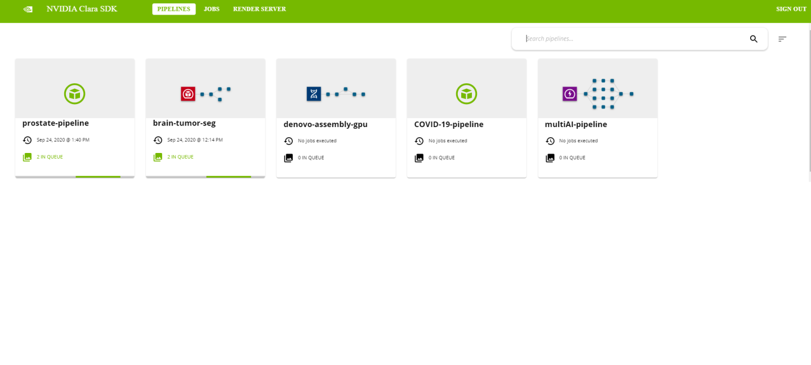Click the multiAI-pipeline node graph thumbnail
811x365 pixels.
pos(608,94)
